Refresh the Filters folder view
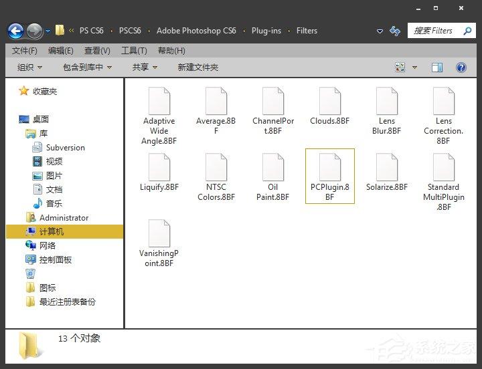Viewport: 482px width, 369px height. pos(395,31)
